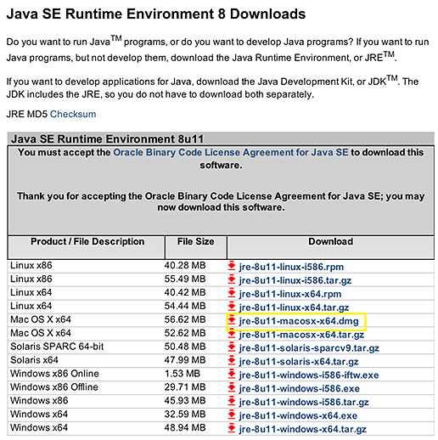Click download icon beside jre-8u11-macosx-x64.dmg

[232, 320]
